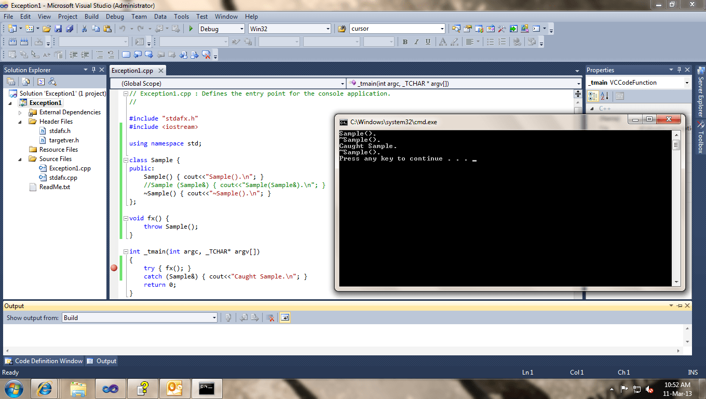The height and width of the screenshot is (399, 706).
Task: Close the Solution Explorer panel
Action: click(x=102, y=70)
